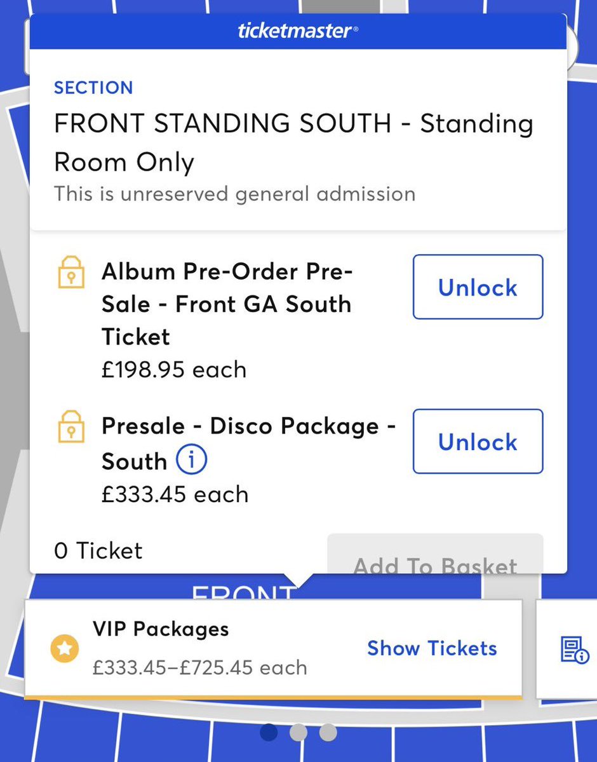The height and width of the screenshot is (762, 597).
Task: Click the greyed Add To Basket button
Action: [x=435, y=554]
